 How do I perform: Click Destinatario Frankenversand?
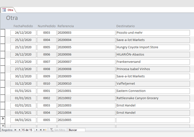153,62
